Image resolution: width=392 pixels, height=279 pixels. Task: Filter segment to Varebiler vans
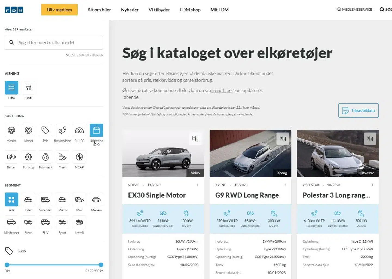(45, 200)
